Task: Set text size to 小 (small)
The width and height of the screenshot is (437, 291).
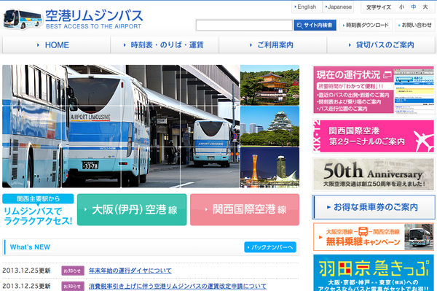Action: click(401, 7)
